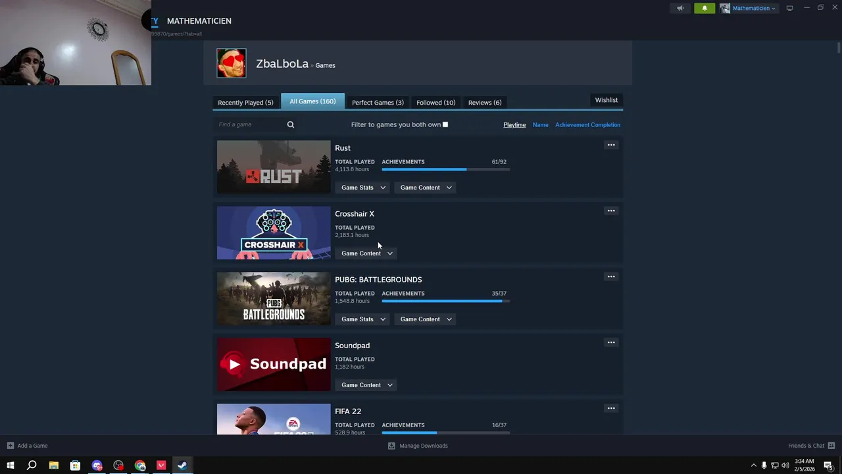This screenshot has height=474, width=842.
Task: Click the FIFA 22 achievements progress bar
Action: tap(446, 433)
